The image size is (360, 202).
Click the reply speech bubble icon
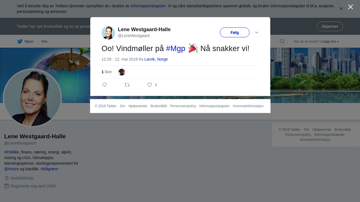tap(105, 85)
